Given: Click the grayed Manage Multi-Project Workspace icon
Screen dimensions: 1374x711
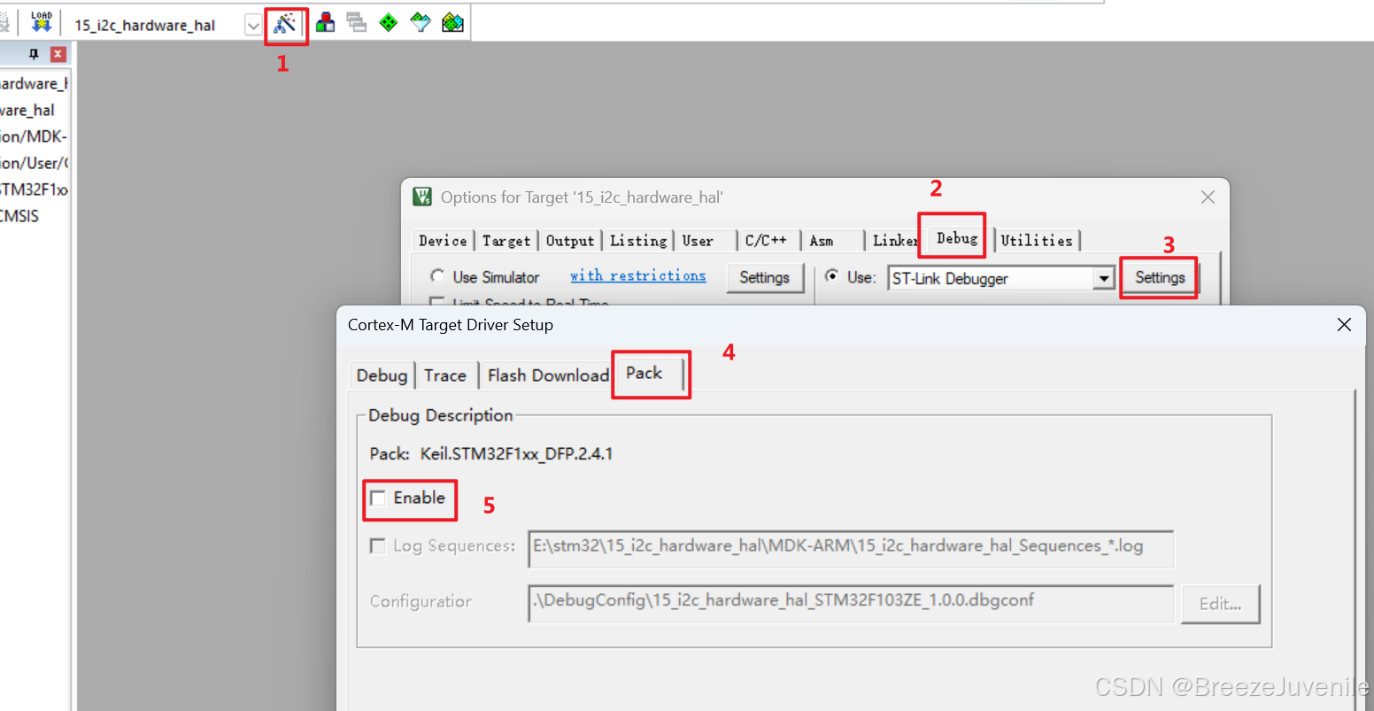Looking at the screenshot, I should [x=357, y=23].
